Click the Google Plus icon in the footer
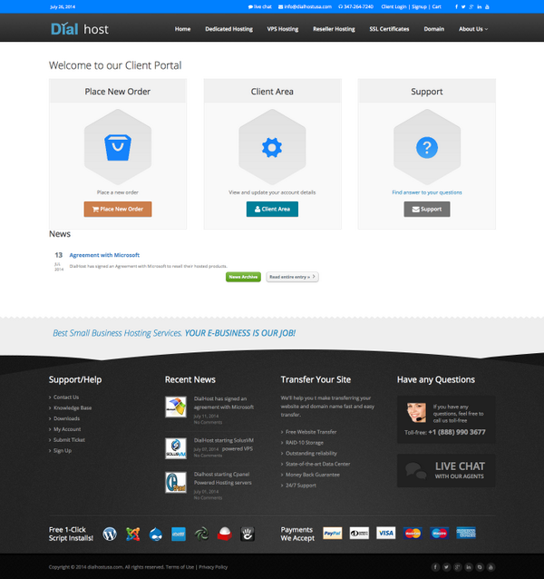 coord(457,567)
